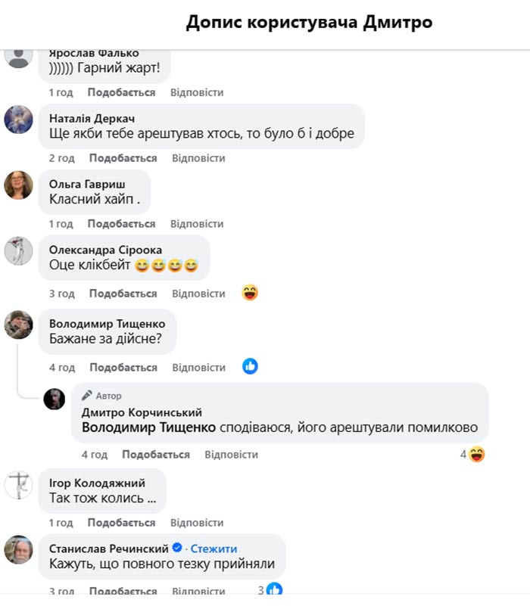Like Олександра Сіроока's clickbait comment
This screenshot has width=530, height=606.
coord(123,294)
